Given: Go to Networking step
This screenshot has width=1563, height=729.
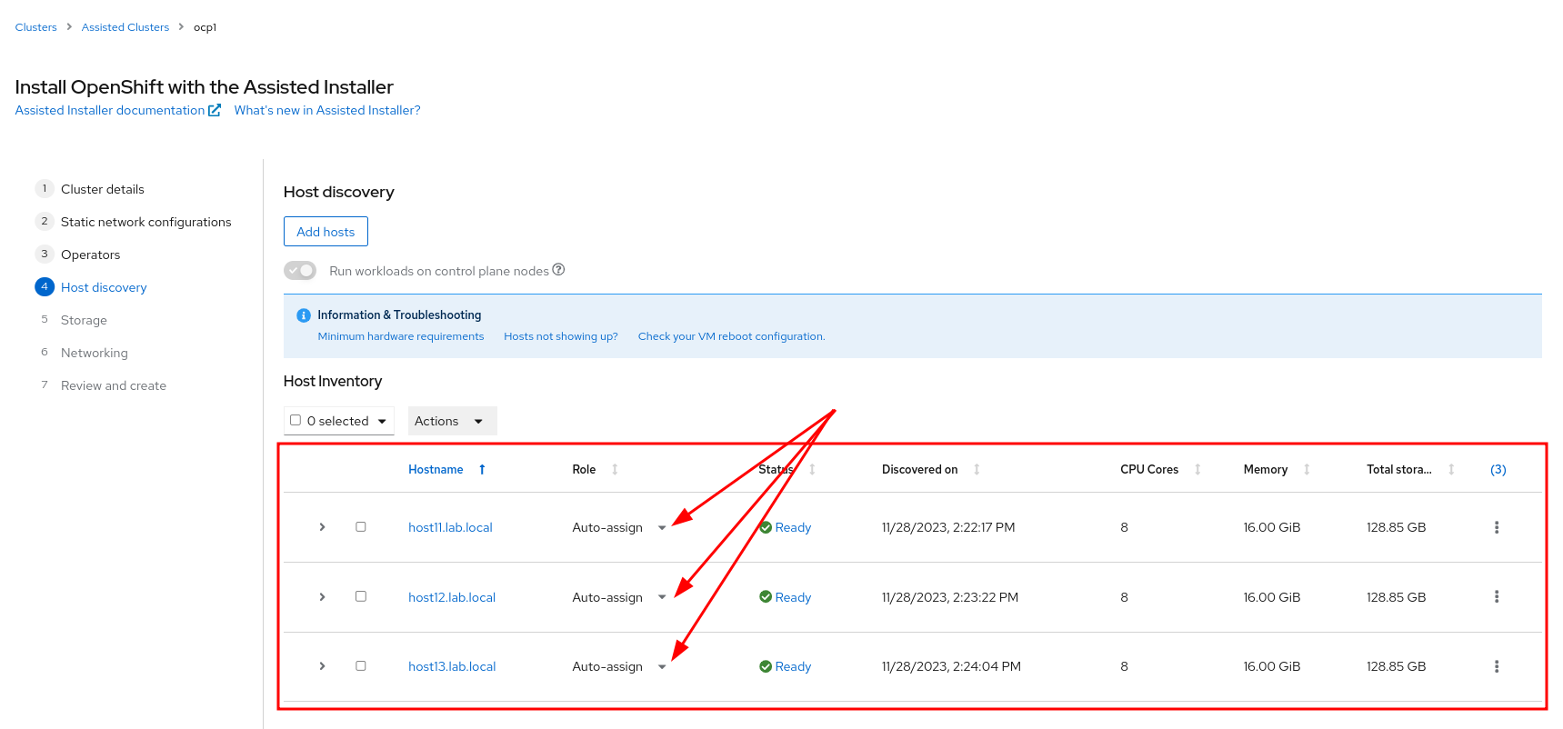Looking at the screenshot, I should 95,353.
